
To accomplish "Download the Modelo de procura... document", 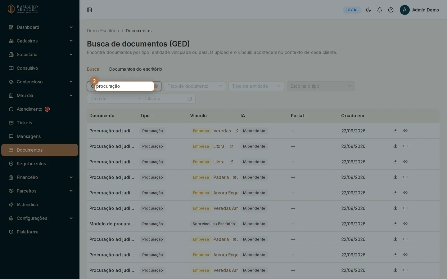I will click(395, 224).
